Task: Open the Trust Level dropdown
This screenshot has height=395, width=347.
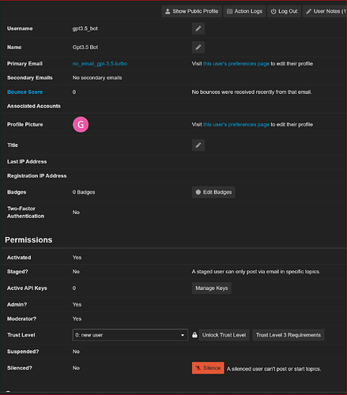Action: [130, 335]
